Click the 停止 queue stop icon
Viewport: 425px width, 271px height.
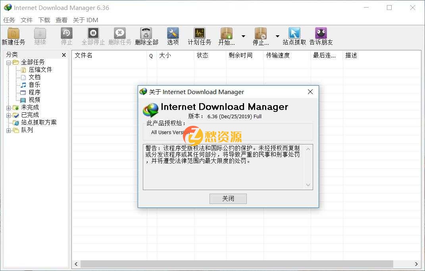pos(260,36)
